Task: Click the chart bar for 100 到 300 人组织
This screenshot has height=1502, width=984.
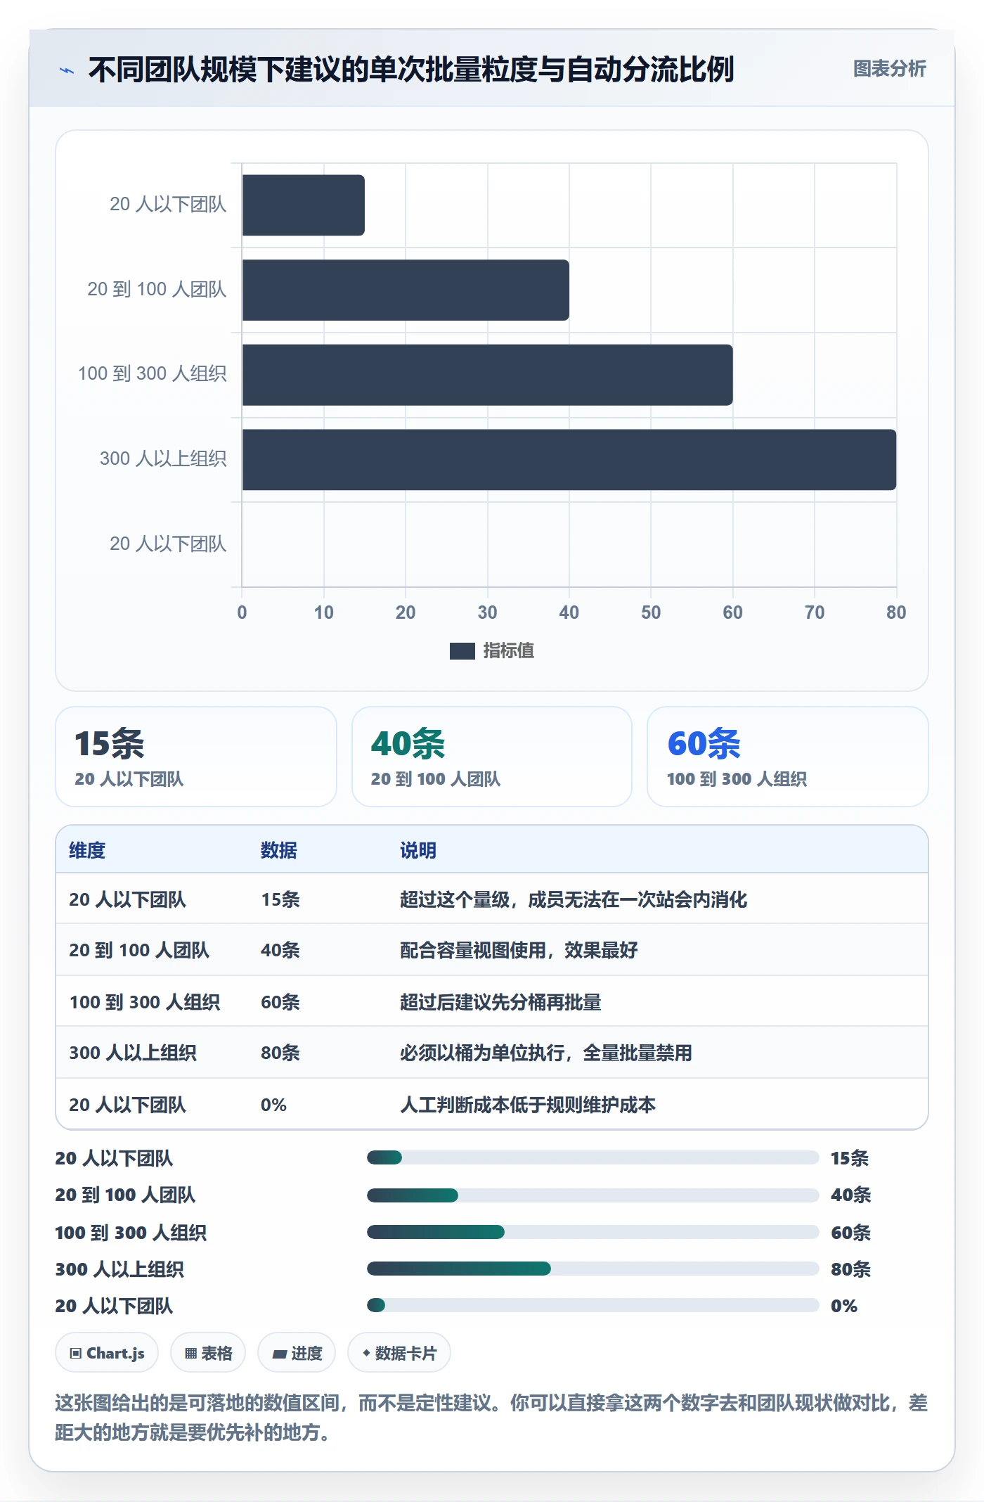Action: pyautogui.click(x=488, y=375)
